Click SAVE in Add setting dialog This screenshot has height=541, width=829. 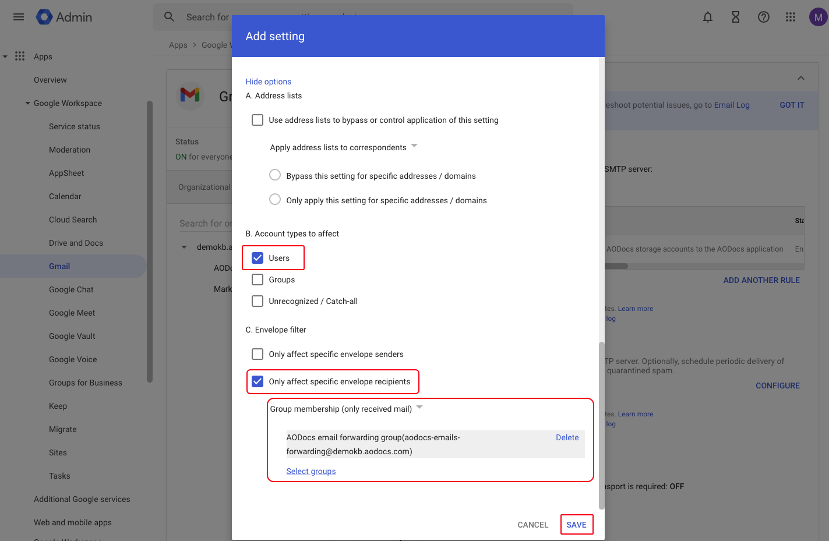[577, 525]
